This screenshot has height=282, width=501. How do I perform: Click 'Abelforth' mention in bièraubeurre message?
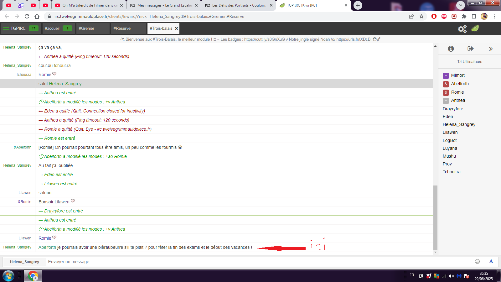(x=47, y=247)
